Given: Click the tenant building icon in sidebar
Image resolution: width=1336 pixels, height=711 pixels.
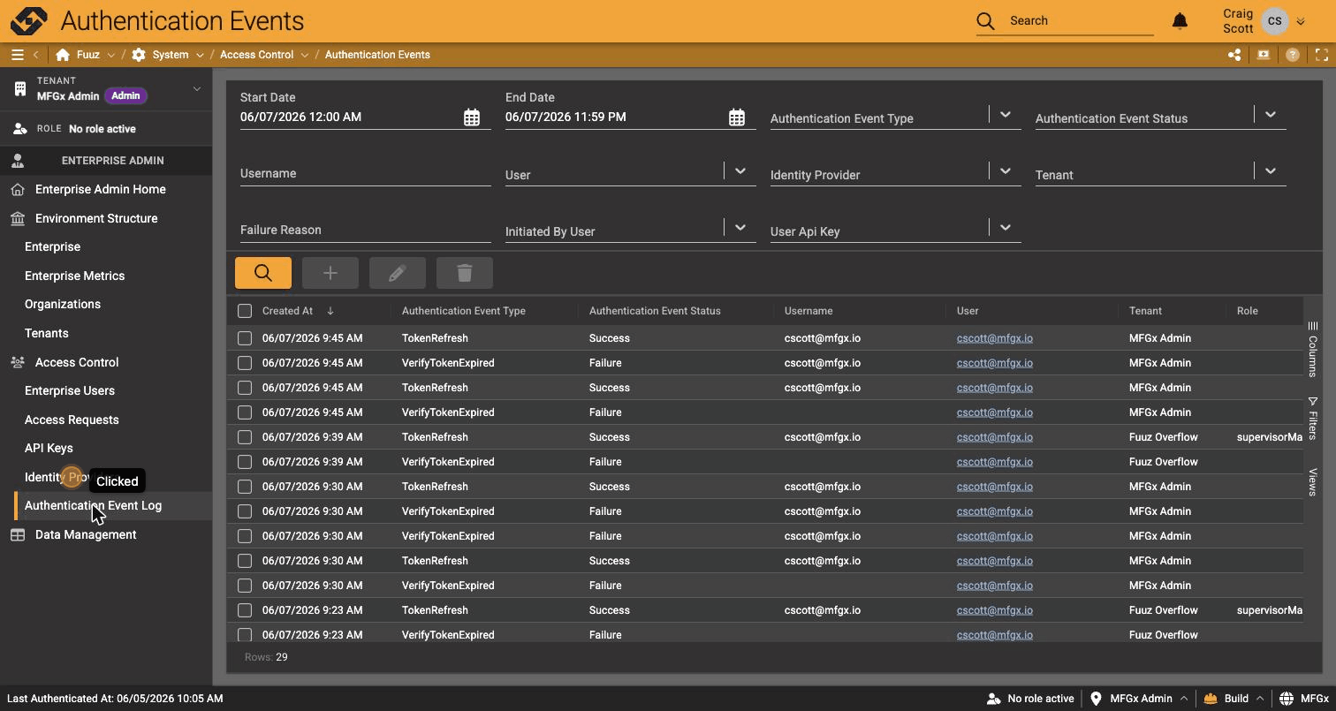Looking at the screenshot, I should [x=20, y=88].
